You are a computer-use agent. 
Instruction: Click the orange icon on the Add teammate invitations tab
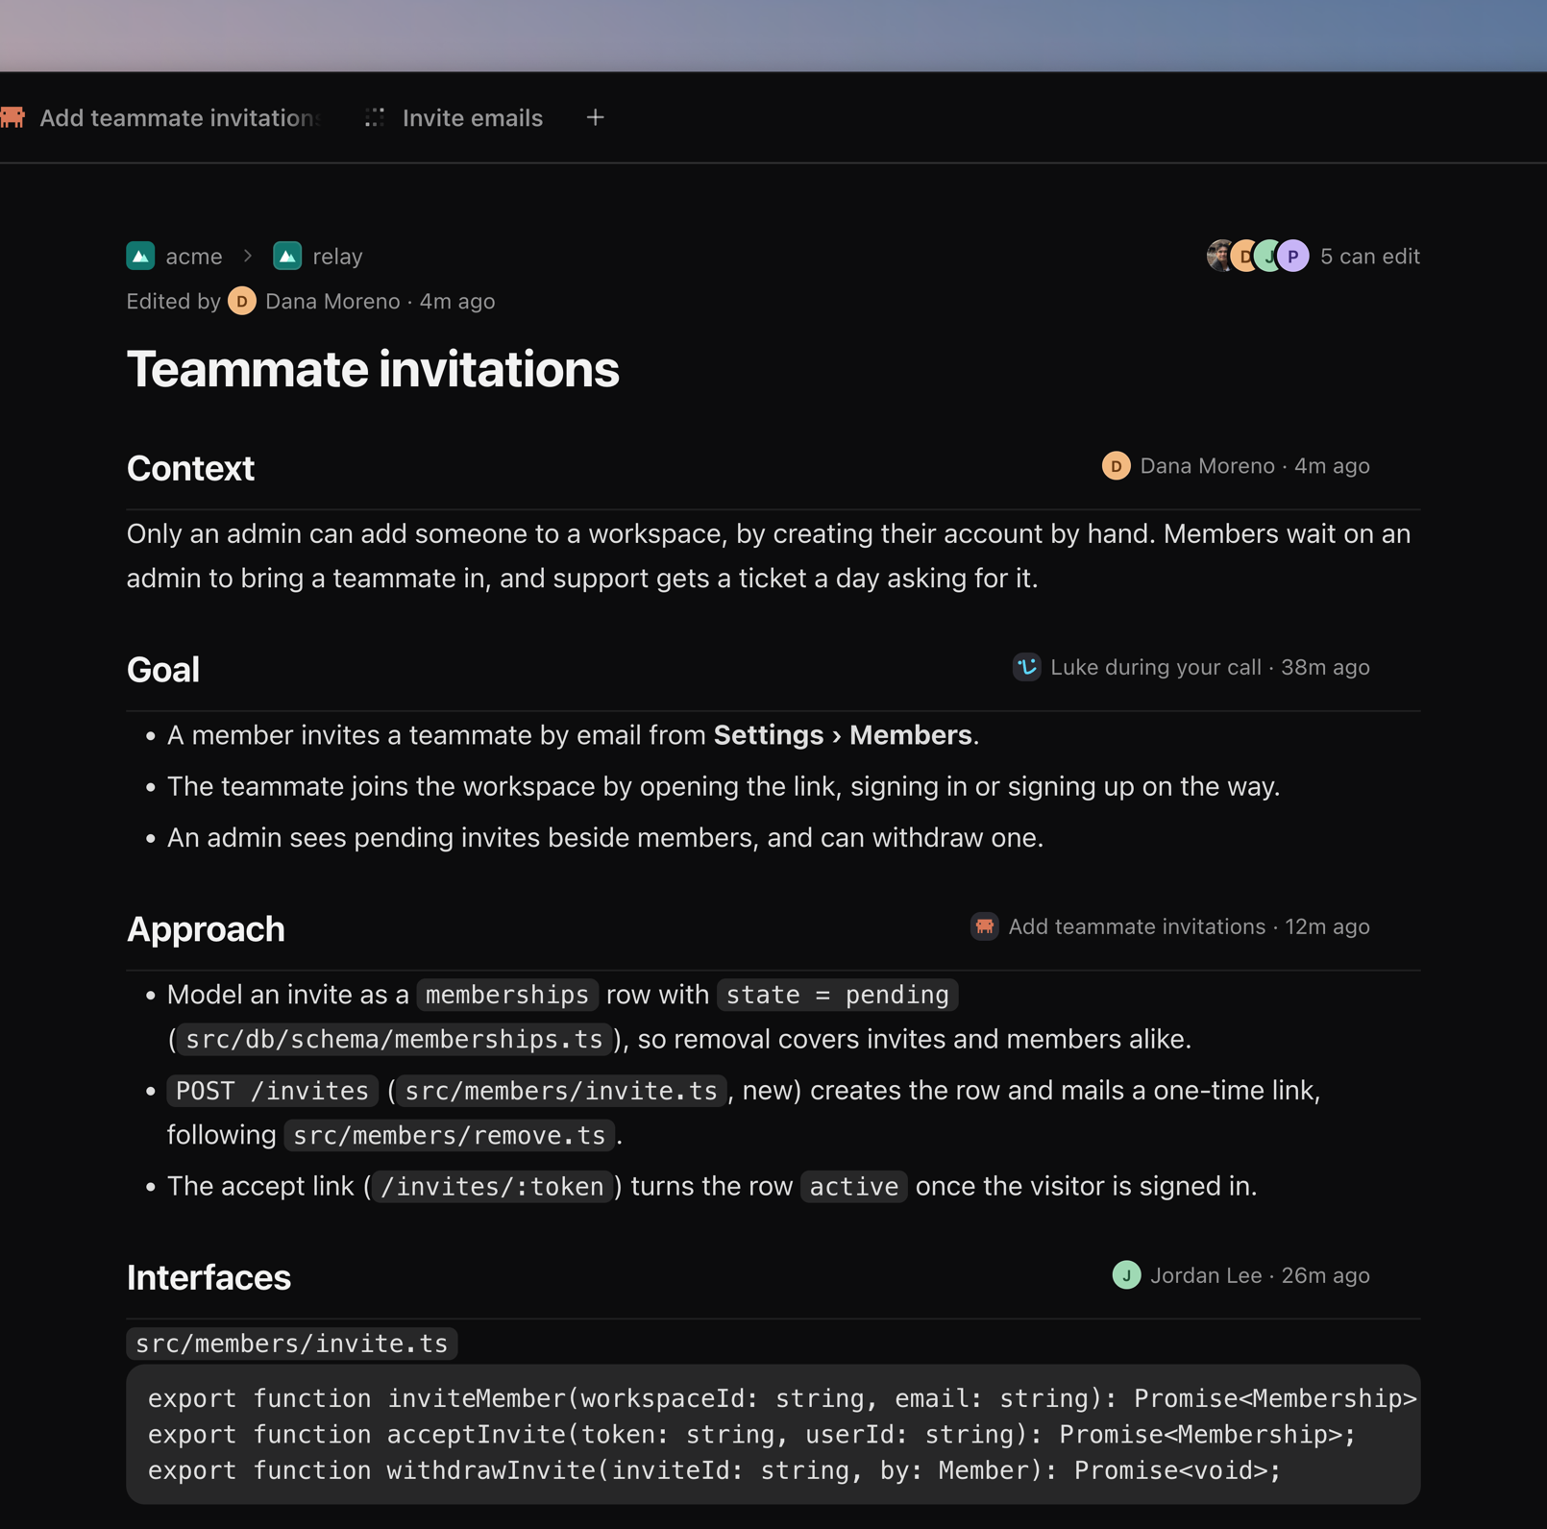12,117
